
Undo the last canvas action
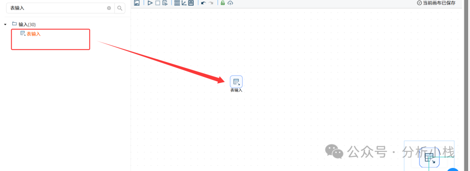(204, 3)
